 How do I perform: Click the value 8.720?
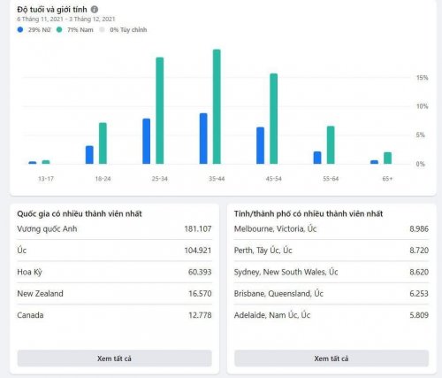(x=419, y=251)
